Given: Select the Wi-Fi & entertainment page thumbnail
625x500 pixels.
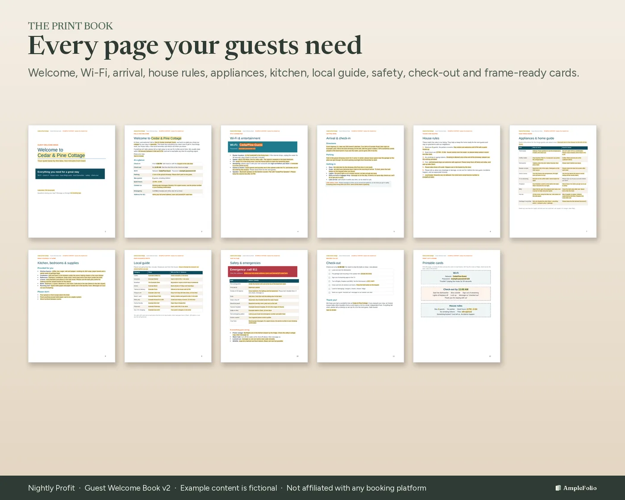Looking at the screenshot, I should (x=264, y=181).
